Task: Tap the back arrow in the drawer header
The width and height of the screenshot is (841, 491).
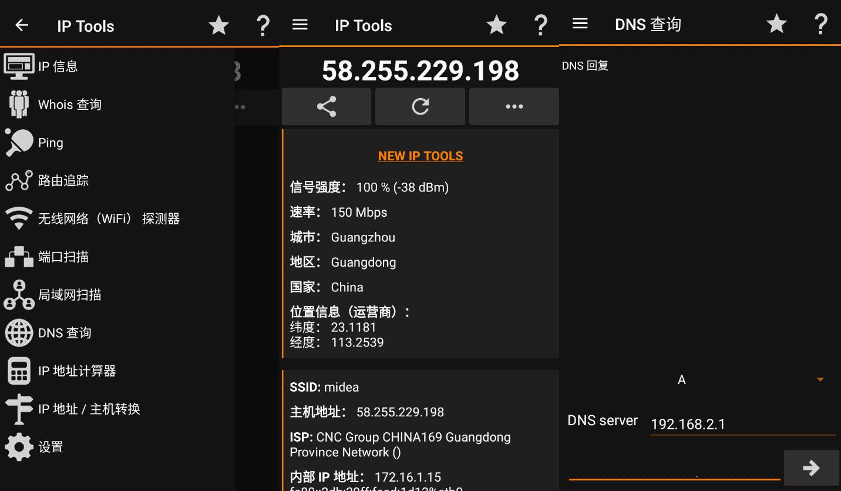Action: tap(22, 25)
